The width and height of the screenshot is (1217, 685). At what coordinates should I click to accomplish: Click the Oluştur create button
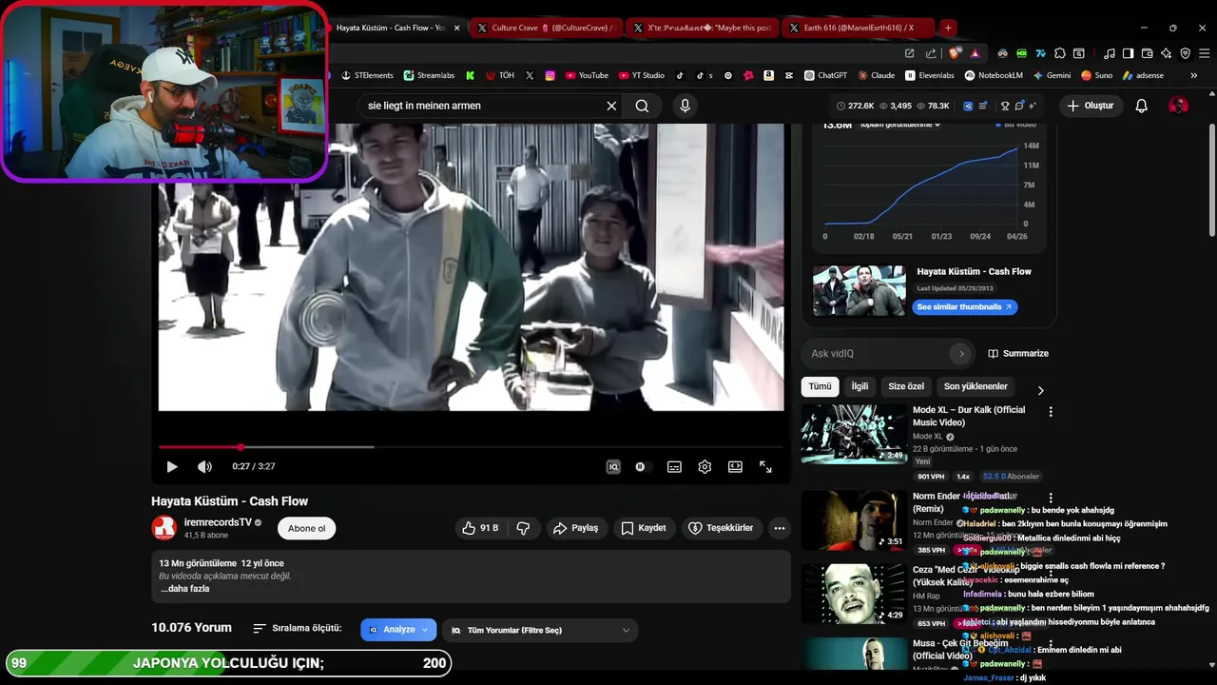pyautogui.click(x=1090, y=106)
